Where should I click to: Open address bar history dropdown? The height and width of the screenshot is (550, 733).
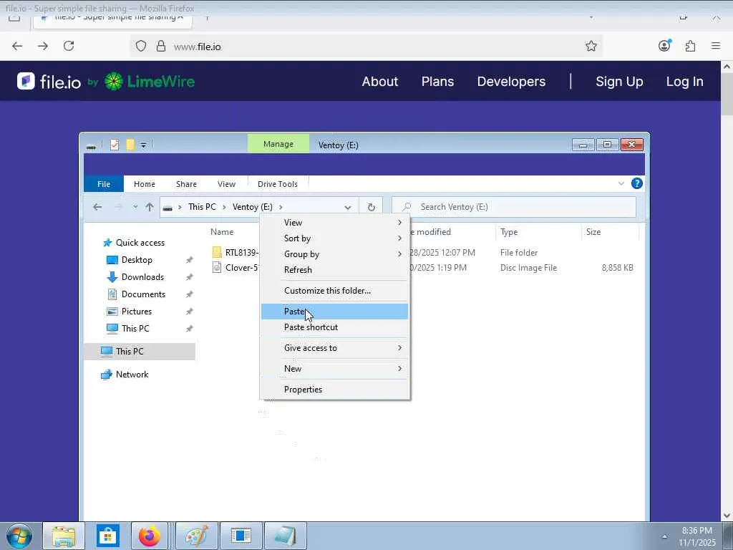pyautogui.click(x=348, y=207)
